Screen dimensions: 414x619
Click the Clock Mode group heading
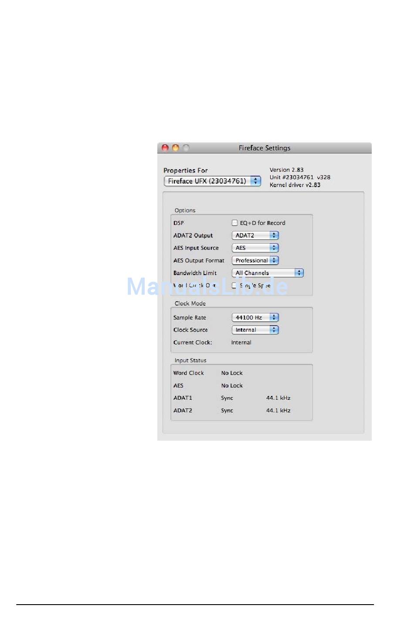point(190,303)
